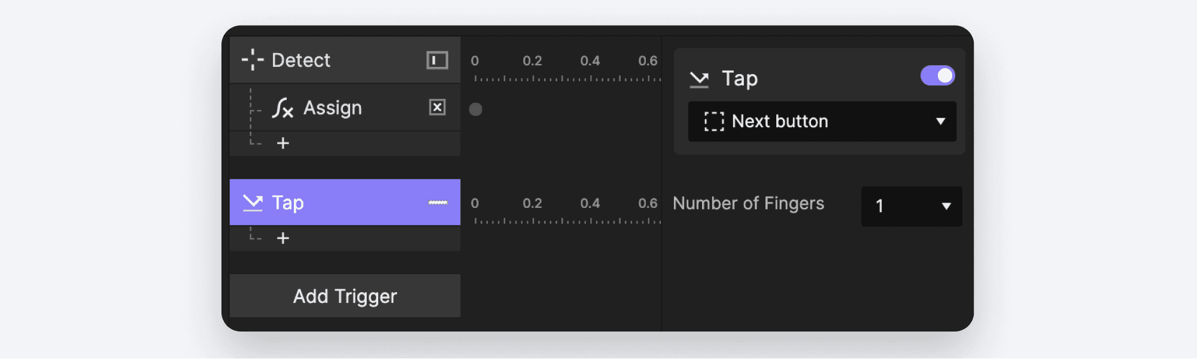This screenshot has height=359, width=1197.
Task: Click the fx icon on the Assign action
Action: pos(281,108)
